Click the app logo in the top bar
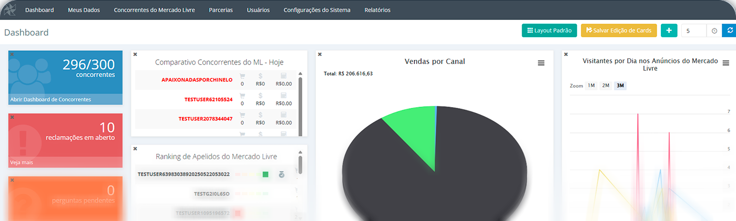The height and width of the screenshot is (221, 736). tap(11, 10)
